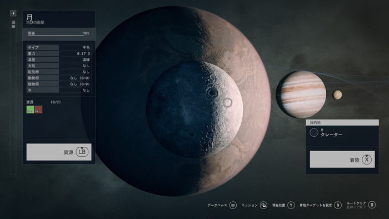Click the タイプ row label
Image resolution: width=389 pixels, height=219 pixels.
tap(33, 47)
